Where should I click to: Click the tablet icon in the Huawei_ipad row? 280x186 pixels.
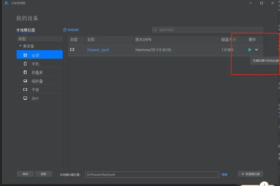pyautogui.click(x=72, y=50)
